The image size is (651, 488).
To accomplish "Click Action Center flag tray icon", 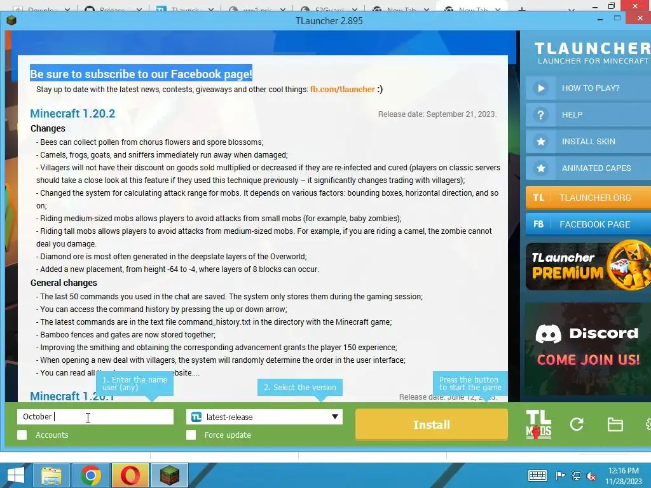I will [x=560, y=476].
